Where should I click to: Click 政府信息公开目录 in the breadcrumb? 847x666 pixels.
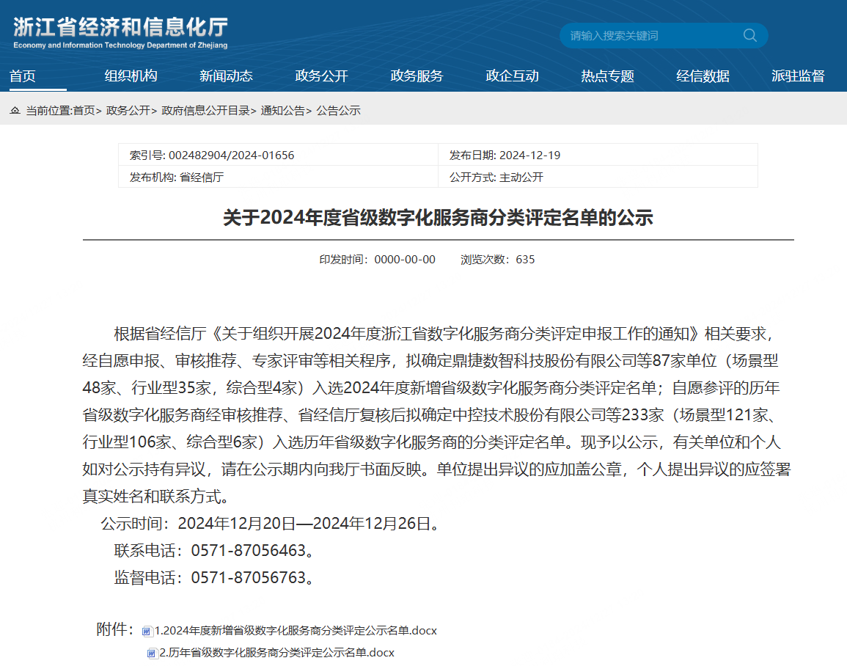[x=206, y=111]
